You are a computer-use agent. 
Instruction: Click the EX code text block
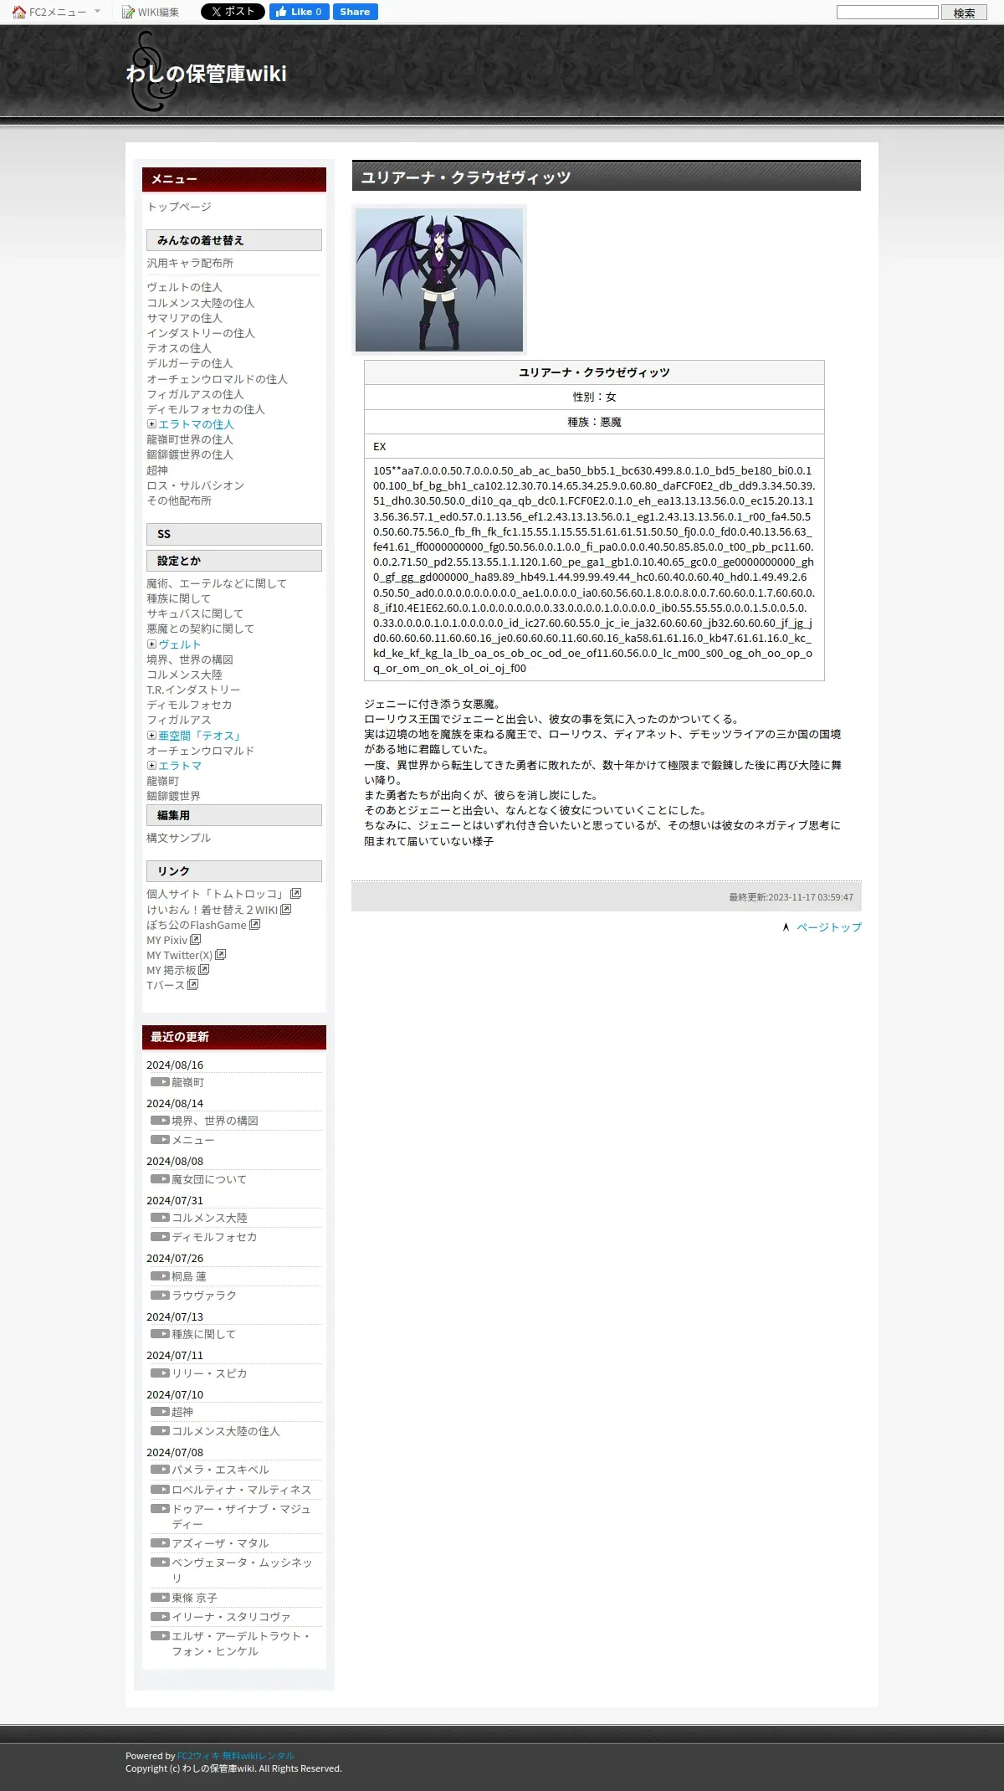[x=594, y=569]
